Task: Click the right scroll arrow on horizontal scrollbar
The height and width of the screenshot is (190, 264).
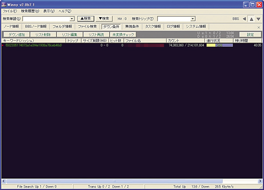Action: click(260, 181)
